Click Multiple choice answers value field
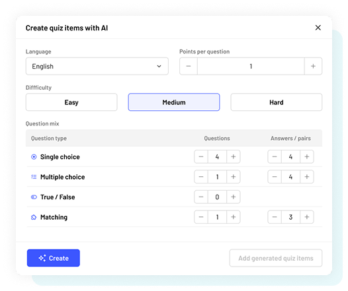The width and height of the screenshot is (348, 291). point(290,177)
